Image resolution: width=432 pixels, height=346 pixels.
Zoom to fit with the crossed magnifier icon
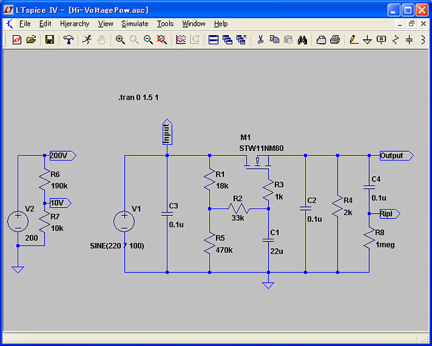(162, 40)
